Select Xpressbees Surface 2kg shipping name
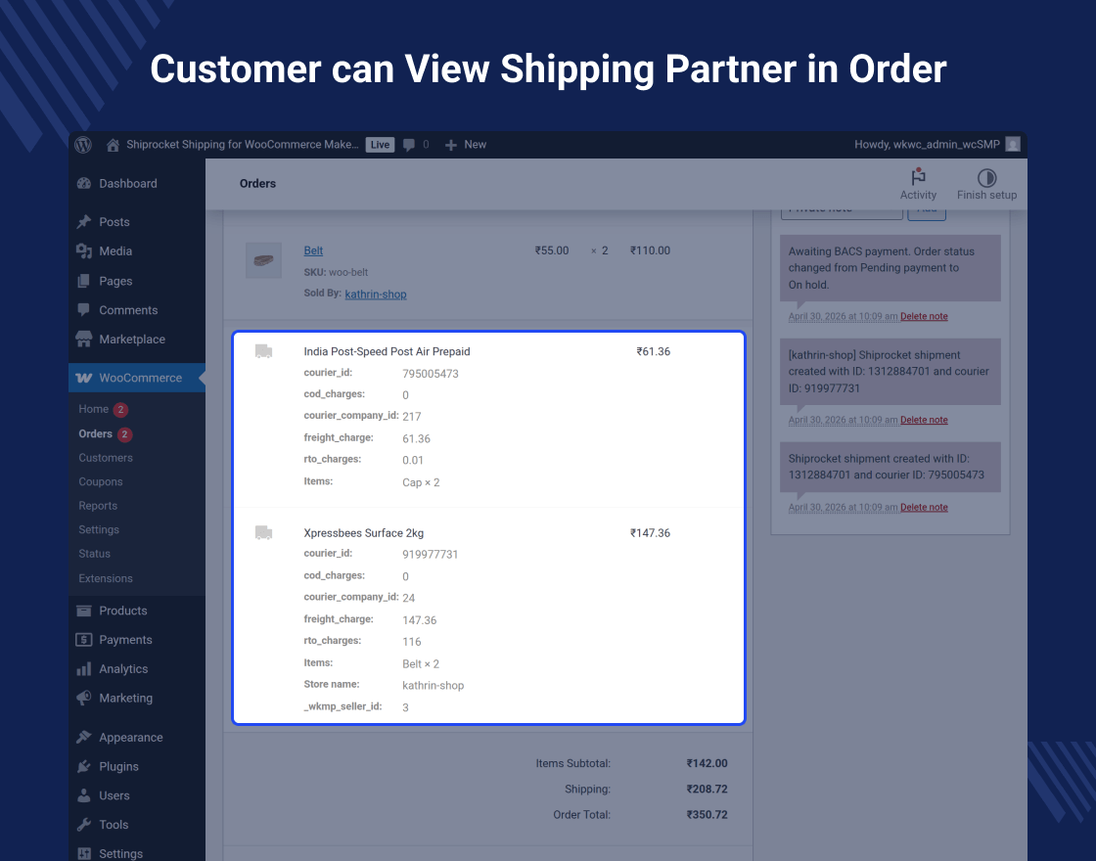1096x861 pixels. 363,532
